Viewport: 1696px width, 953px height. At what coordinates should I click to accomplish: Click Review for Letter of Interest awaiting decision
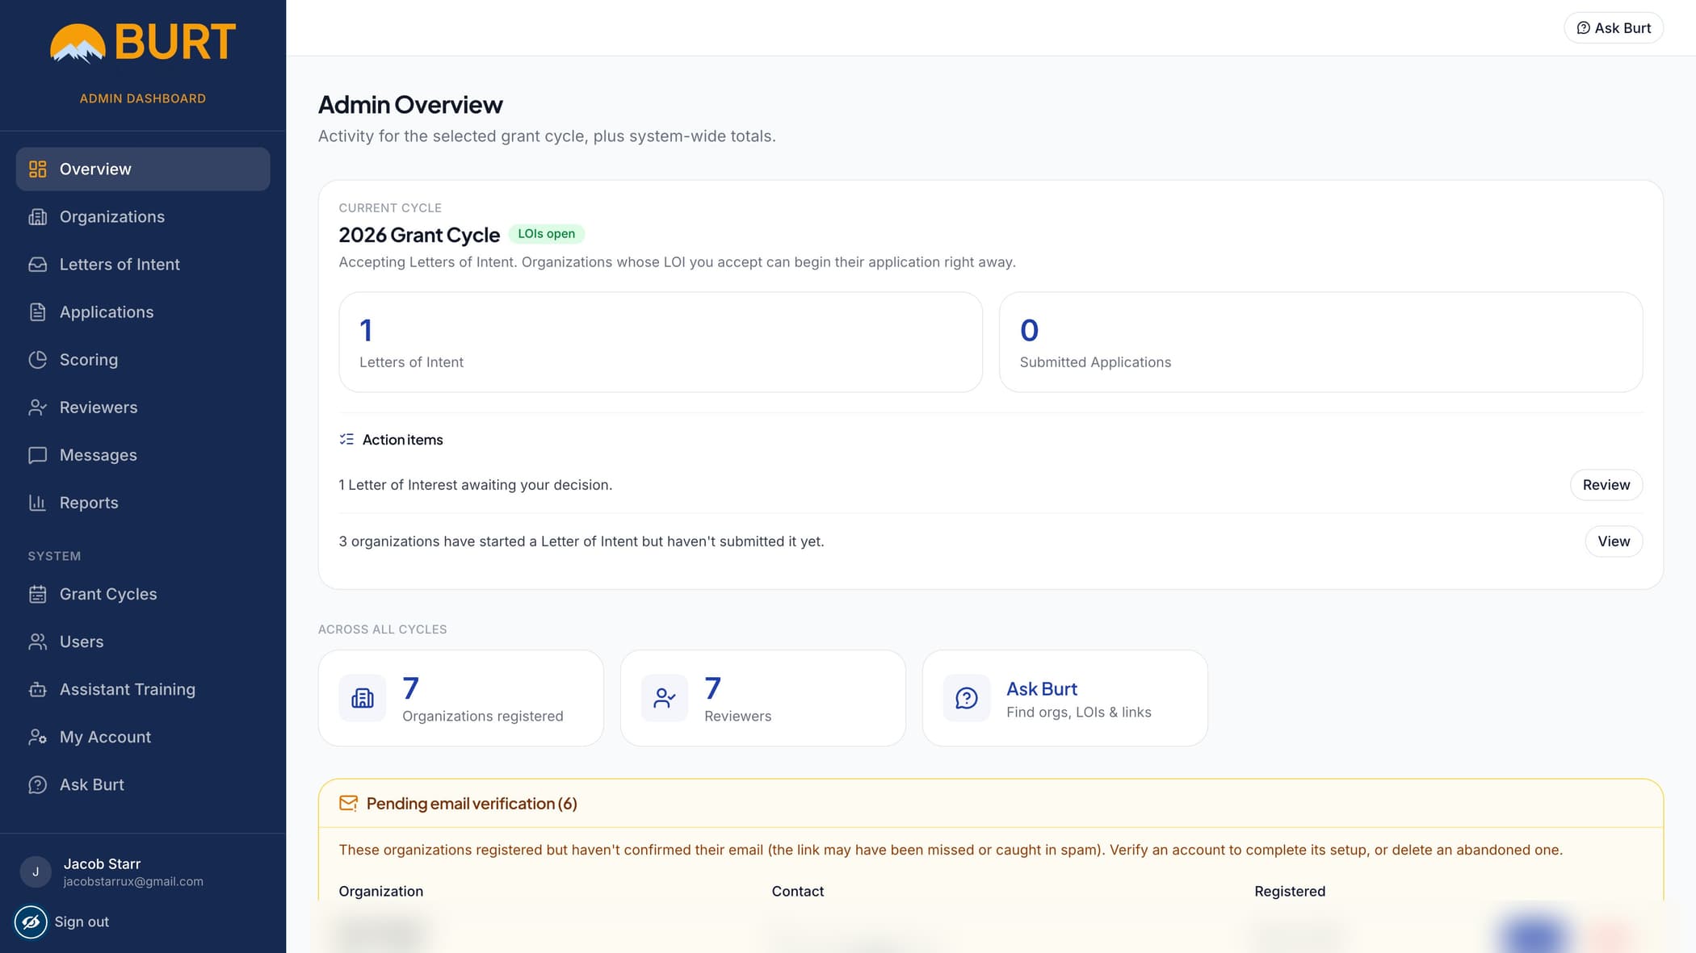1606,484
